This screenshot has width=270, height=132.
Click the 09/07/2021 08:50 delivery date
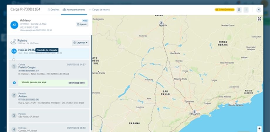[x=76, y=128]
